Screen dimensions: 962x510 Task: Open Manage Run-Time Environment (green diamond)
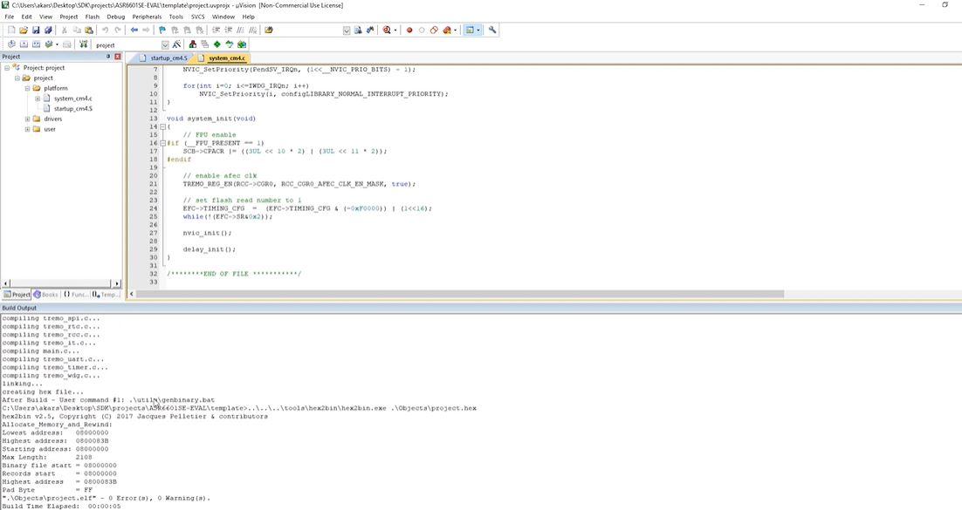(x=217, y=44)
